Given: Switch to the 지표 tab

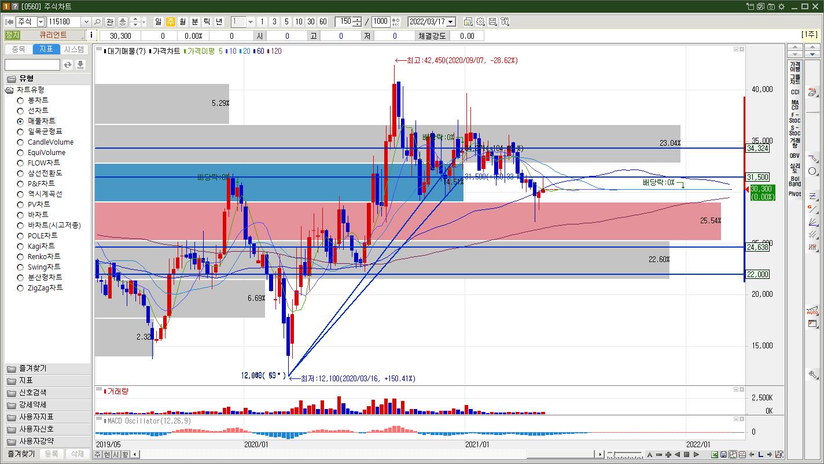Looking at the screenshot, I should [46, 50].
